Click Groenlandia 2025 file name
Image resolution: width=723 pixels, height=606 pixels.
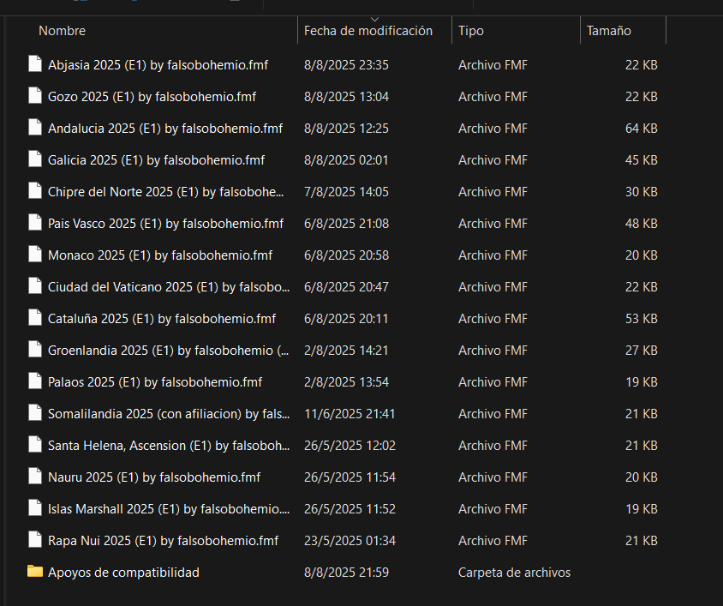coord(169,350)
